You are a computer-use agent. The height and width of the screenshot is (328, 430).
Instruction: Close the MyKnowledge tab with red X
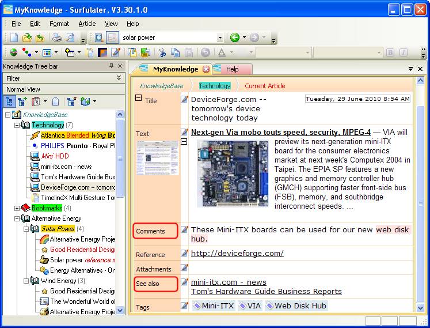coord(206,69)
